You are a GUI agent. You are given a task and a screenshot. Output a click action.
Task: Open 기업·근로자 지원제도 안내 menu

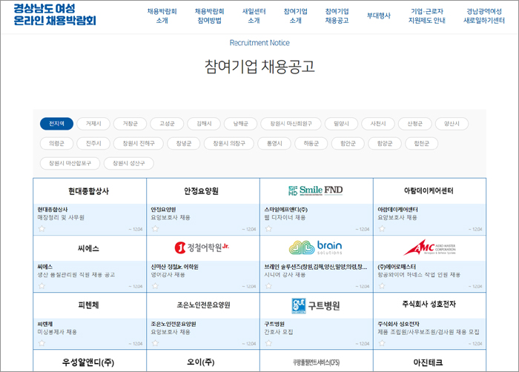(427, 16)
